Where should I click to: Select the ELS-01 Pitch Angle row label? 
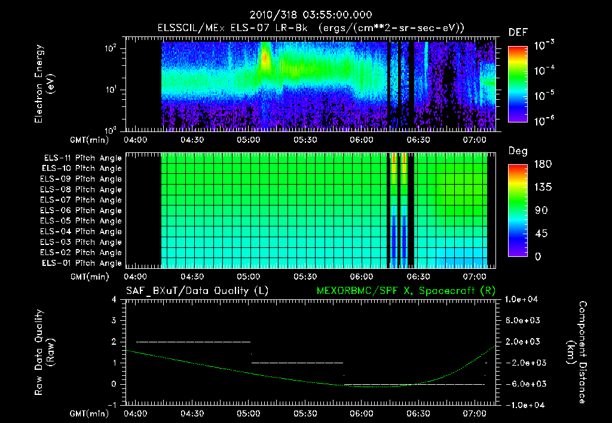pyautogui.click(x=82, y=263)
